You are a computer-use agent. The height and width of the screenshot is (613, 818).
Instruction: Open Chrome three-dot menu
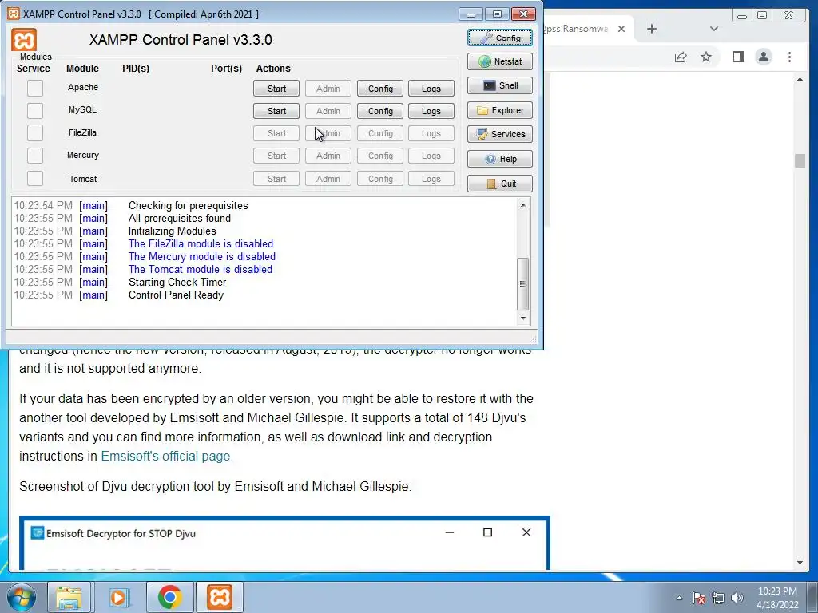[789, 57]
